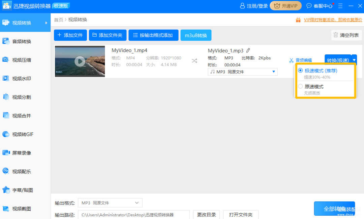364x219 pixels.
Task: Click the 打开文件夹 button
Action: pyautogui.click(x=241, y=215)
